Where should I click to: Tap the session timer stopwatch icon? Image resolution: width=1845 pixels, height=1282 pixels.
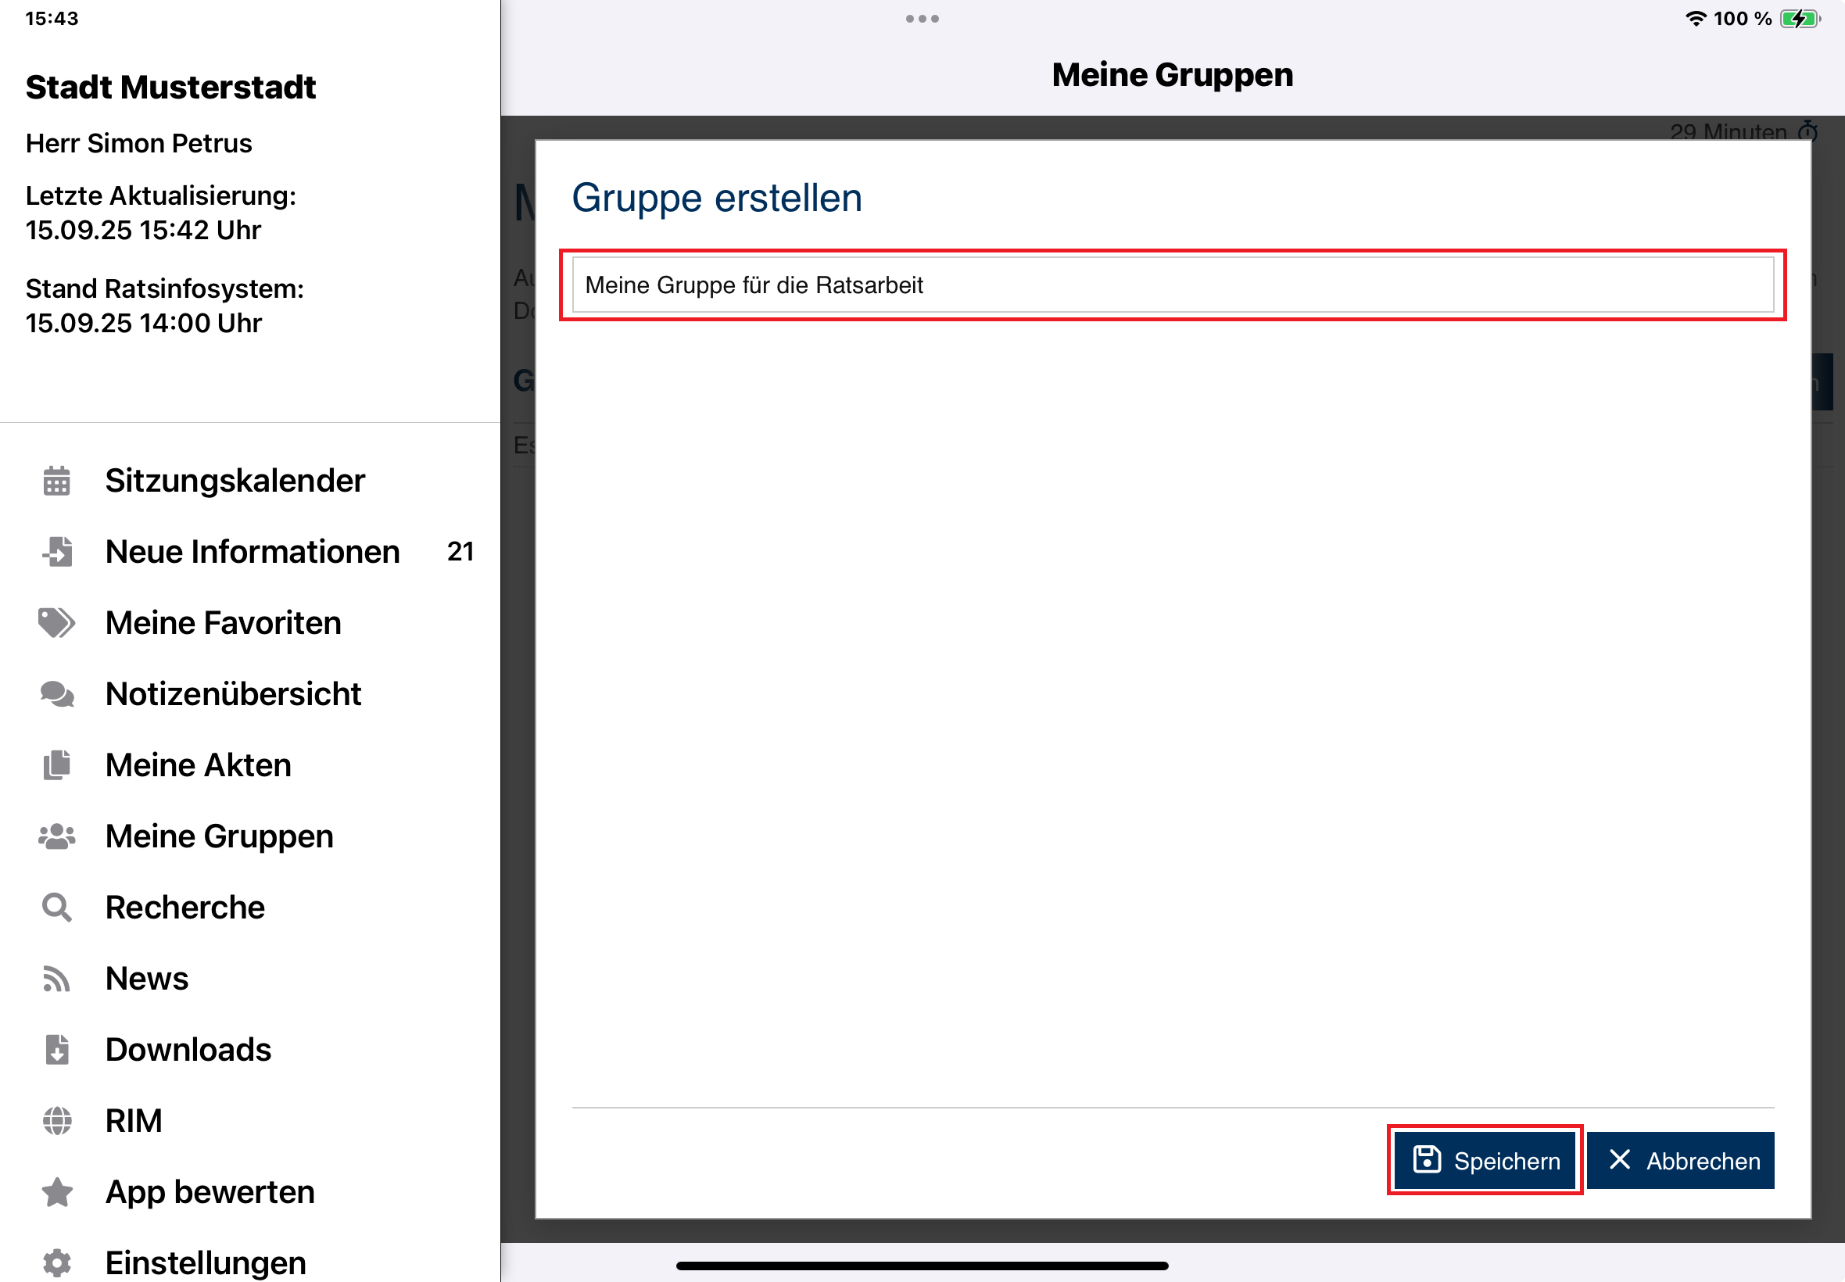tap(1807, 131)
